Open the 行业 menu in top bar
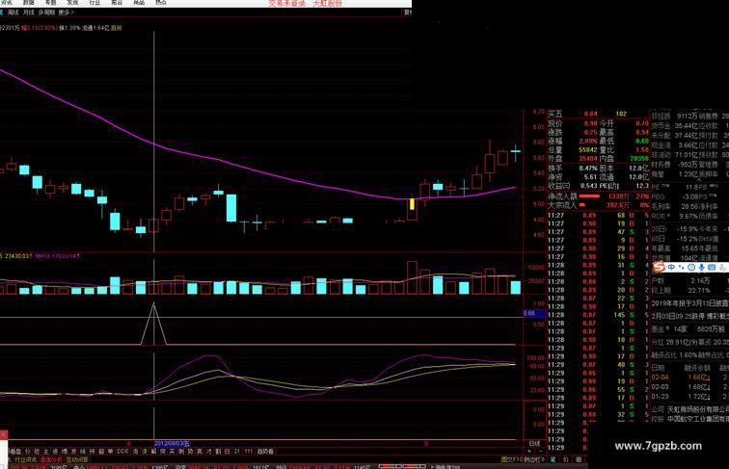 (x=94, y=2)
